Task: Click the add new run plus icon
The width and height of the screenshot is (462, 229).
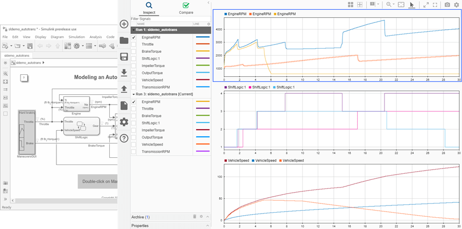Action: tap(124, 24)
